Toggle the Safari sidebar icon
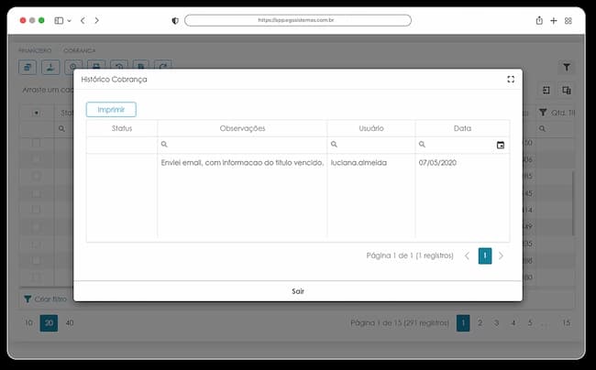Viewport: 596px width, 370px height. tap(59, 20)
